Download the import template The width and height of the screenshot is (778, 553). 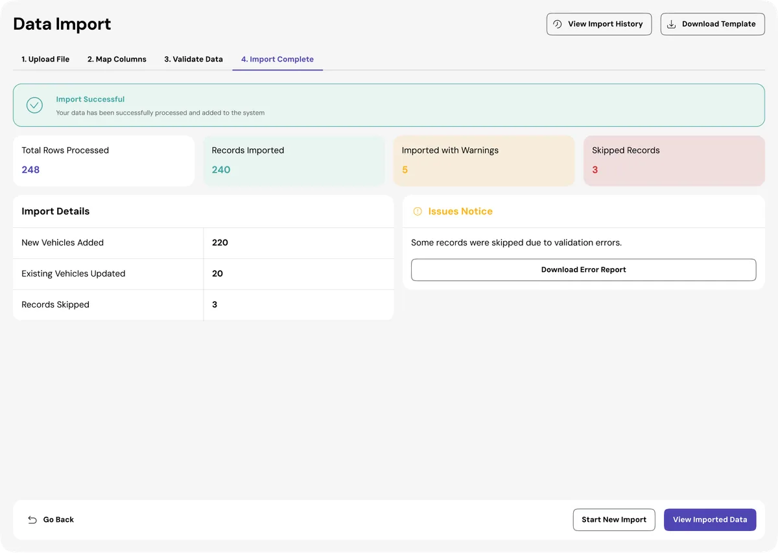(x=713, y=24)
